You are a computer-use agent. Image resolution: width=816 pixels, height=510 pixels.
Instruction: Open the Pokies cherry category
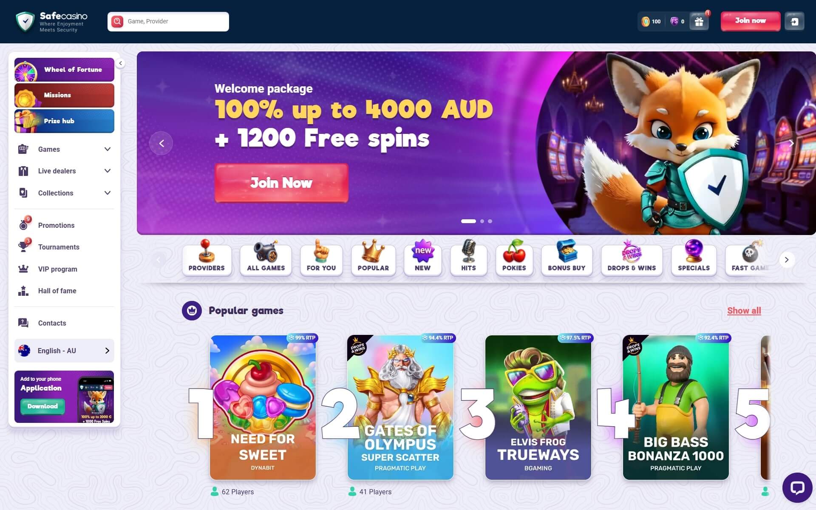coord(514,258)
